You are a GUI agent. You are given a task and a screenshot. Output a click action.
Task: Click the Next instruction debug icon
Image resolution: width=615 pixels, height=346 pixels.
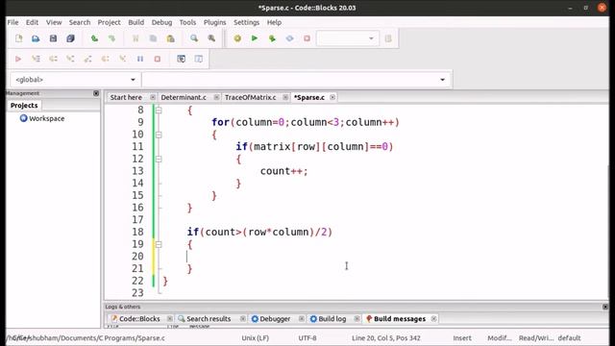tap(105, 59)
